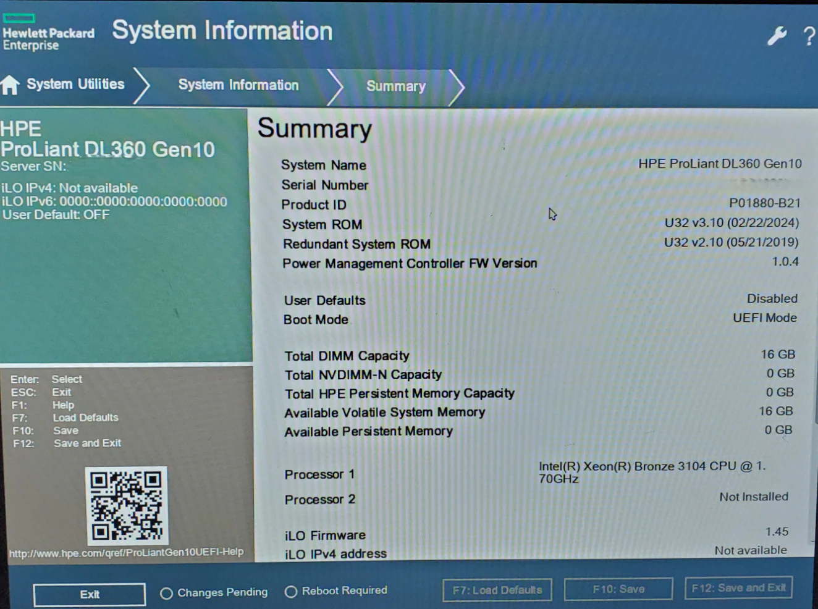Open System Information breadcrumb
818x609 pixels.
238,85
